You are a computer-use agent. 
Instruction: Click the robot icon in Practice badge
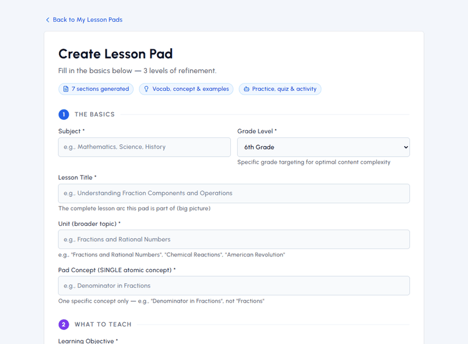(x=247, y=89)
